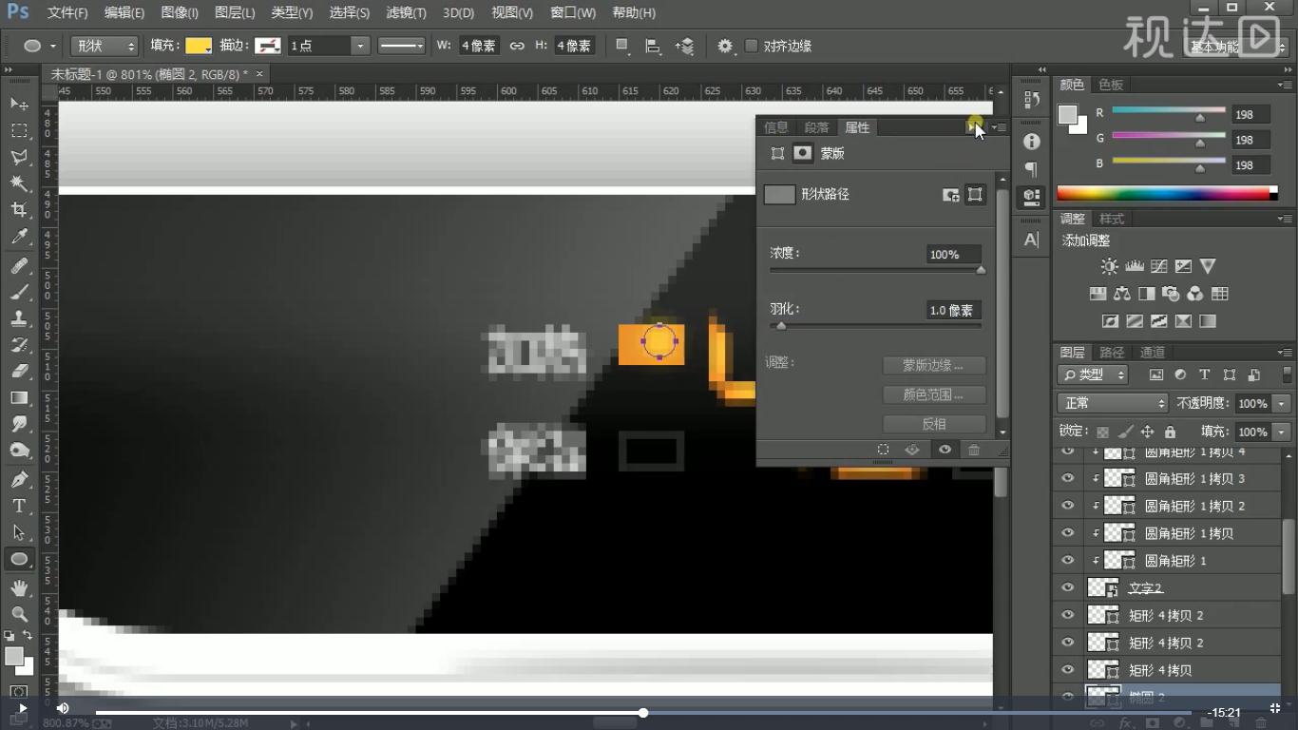Screen dimensions: 1298x730
Task: Open the layer 填充 fill dropdown arrow
Action: [x=1282, y=432]
